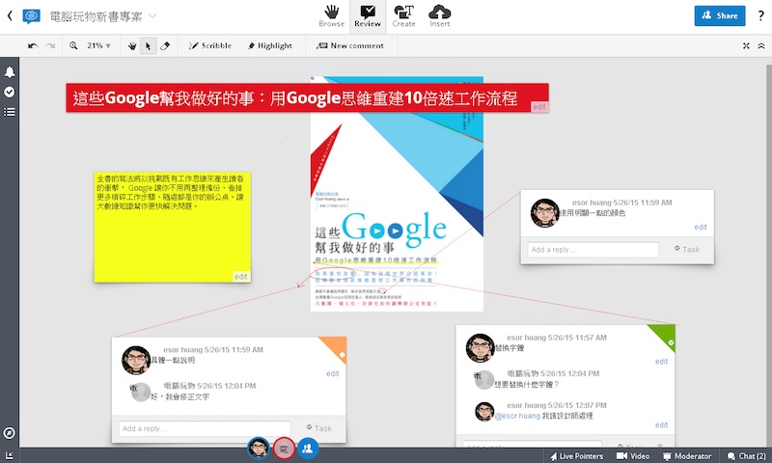This screenshot has width=772, height=463.
Task: Edit the 11:59 AM comment near the cover
Action: 701,227
